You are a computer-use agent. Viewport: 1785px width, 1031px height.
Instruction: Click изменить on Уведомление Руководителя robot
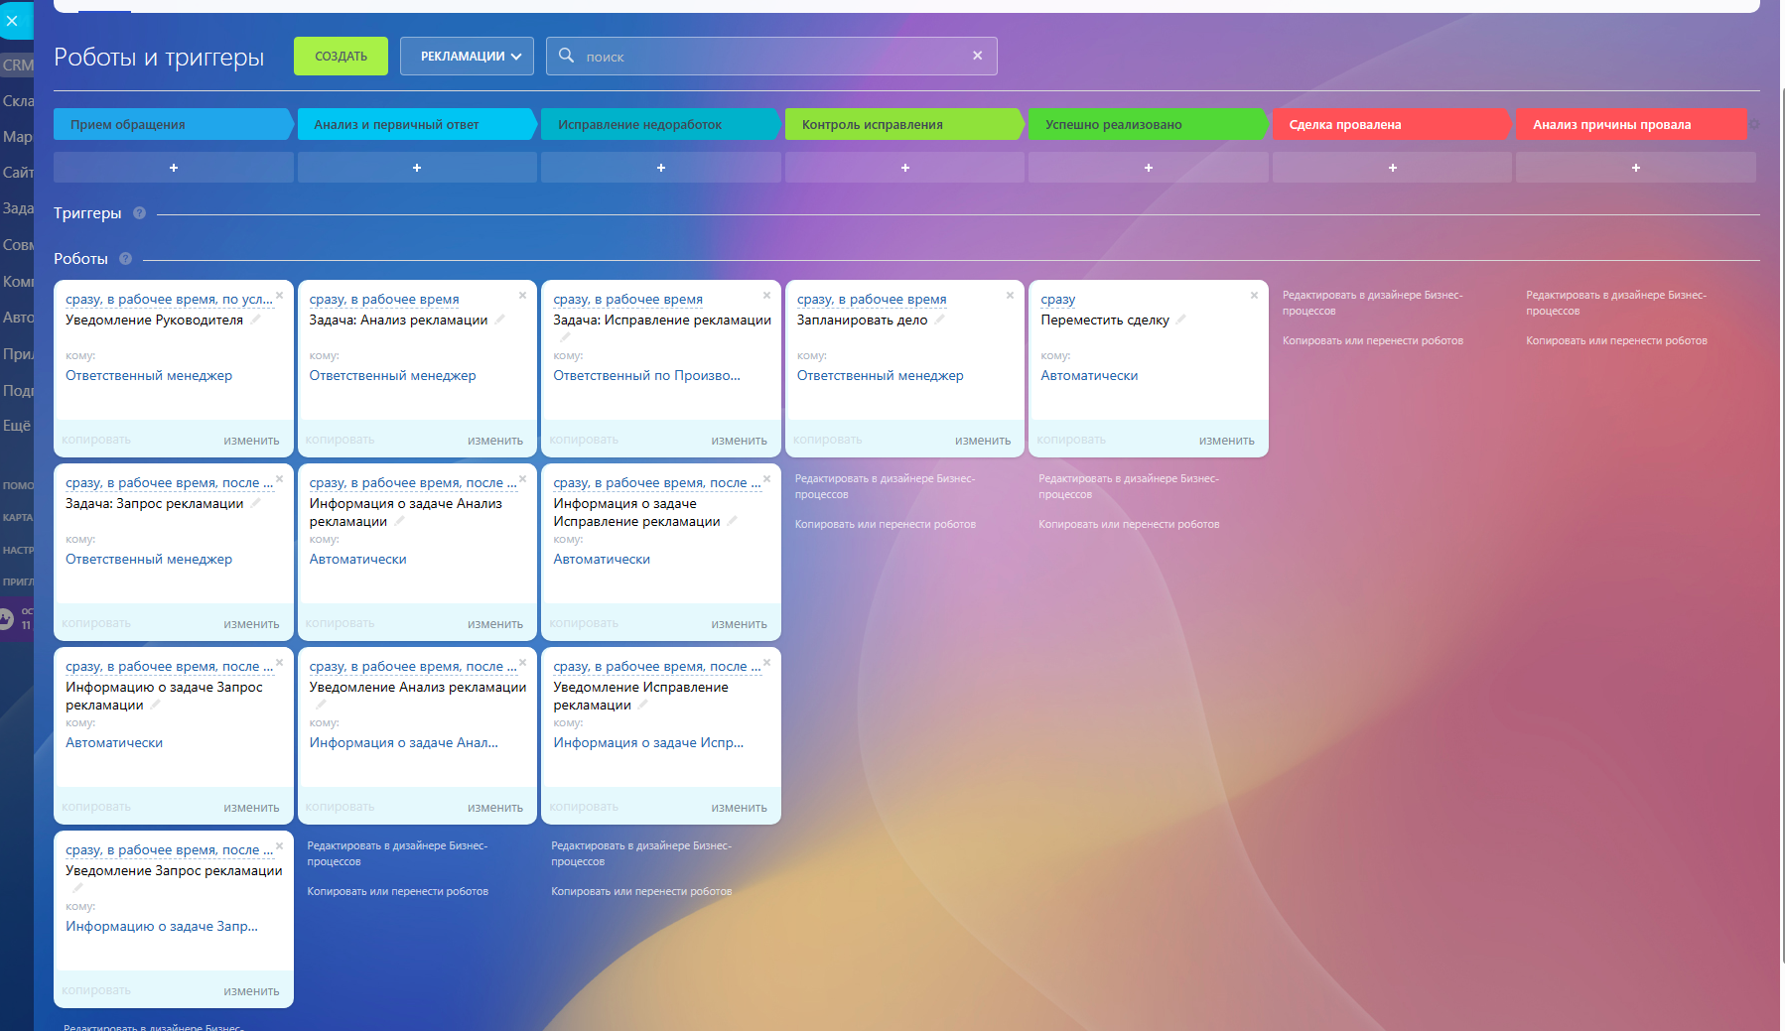click(x=251, y=441)
